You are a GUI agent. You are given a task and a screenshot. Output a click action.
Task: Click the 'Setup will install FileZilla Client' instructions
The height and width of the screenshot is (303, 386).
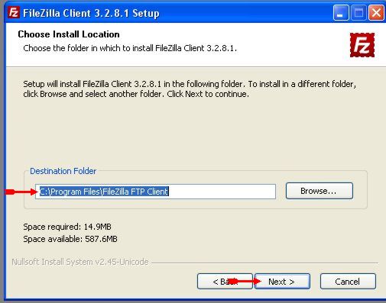(190, 89)
